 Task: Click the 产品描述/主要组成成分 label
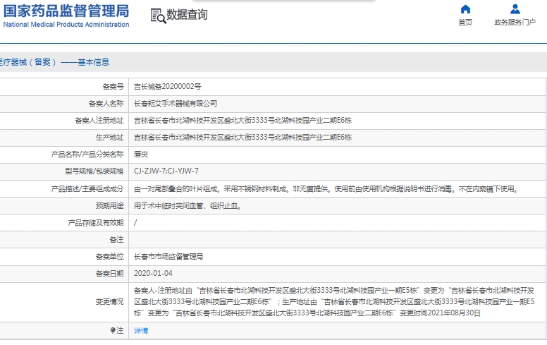87,189
